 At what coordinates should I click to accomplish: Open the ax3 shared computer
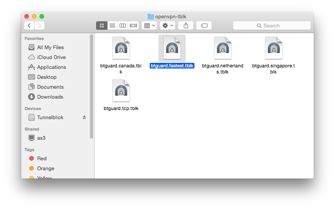41,138
